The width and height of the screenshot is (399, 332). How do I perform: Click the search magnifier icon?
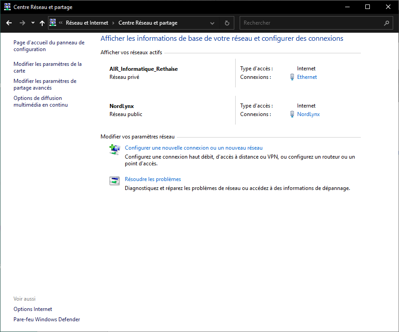point(386,23)
